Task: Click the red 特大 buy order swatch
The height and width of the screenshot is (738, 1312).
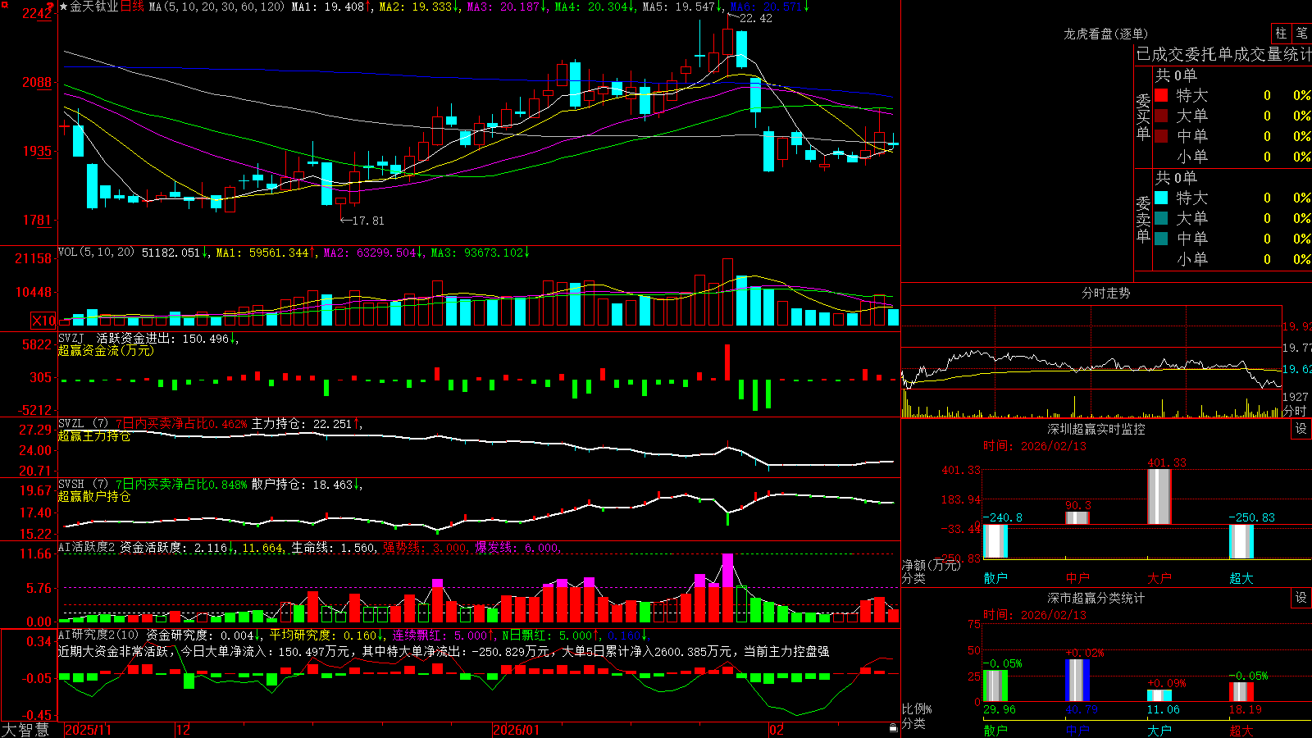Action: pos(1161,95)
